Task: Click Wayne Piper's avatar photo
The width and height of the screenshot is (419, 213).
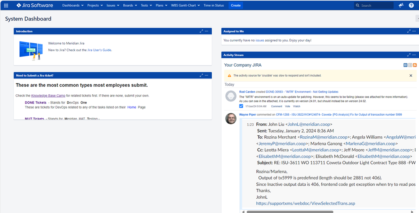Action: tap(231, 119)
